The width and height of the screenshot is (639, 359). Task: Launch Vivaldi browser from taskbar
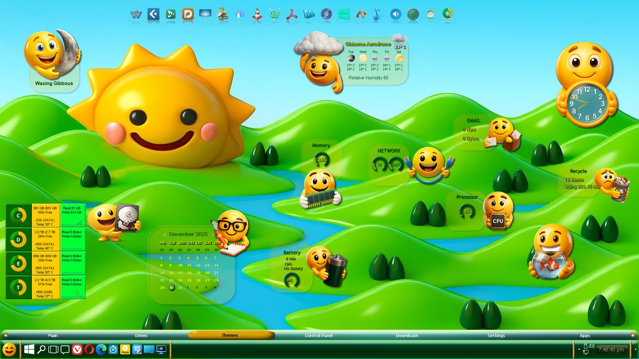click(x=77, y=349)
